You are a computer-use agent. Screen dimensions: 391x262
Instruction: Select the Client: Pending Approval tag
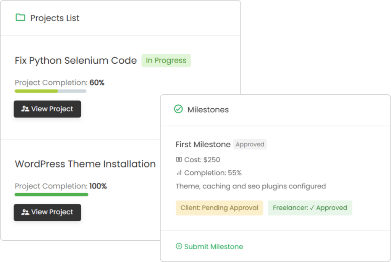[219, 208]
